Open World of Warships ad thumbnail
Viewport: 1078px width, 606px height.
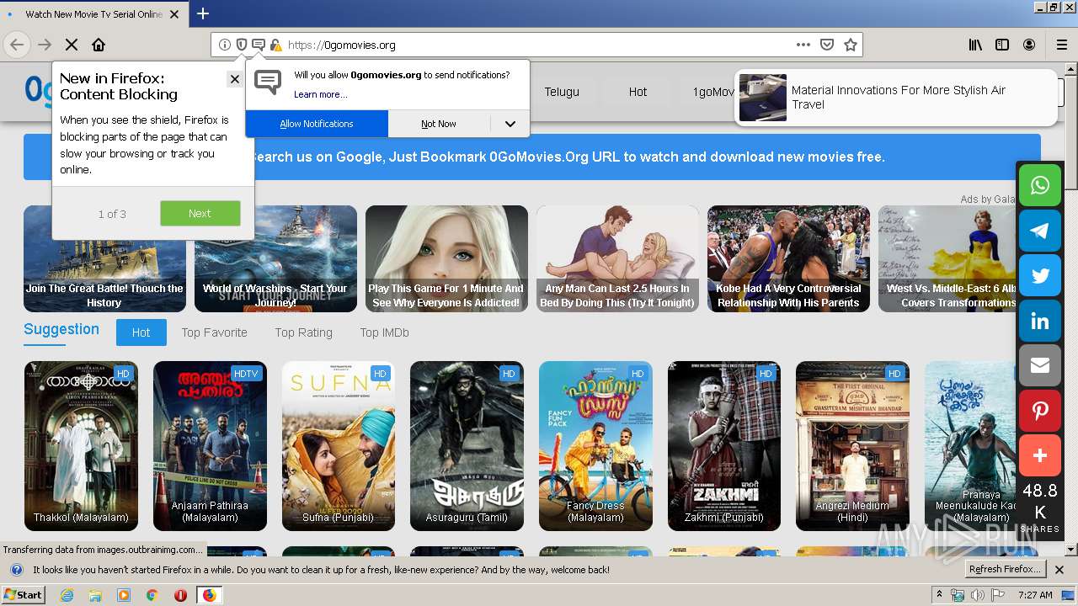[x=275, y=258]
